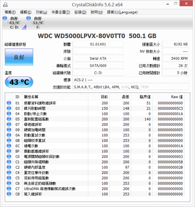Viewport: 195px width, 207px height.
Task: Click raw value 000000000058
Action: pyautogui.click(x=170, y=162)
